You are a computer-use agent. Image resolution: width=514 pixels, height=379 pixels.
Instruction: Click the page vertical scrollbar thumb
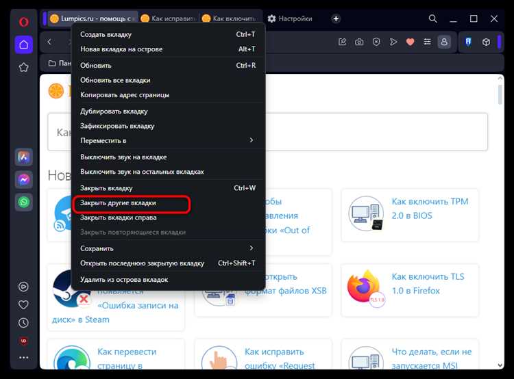500,95
